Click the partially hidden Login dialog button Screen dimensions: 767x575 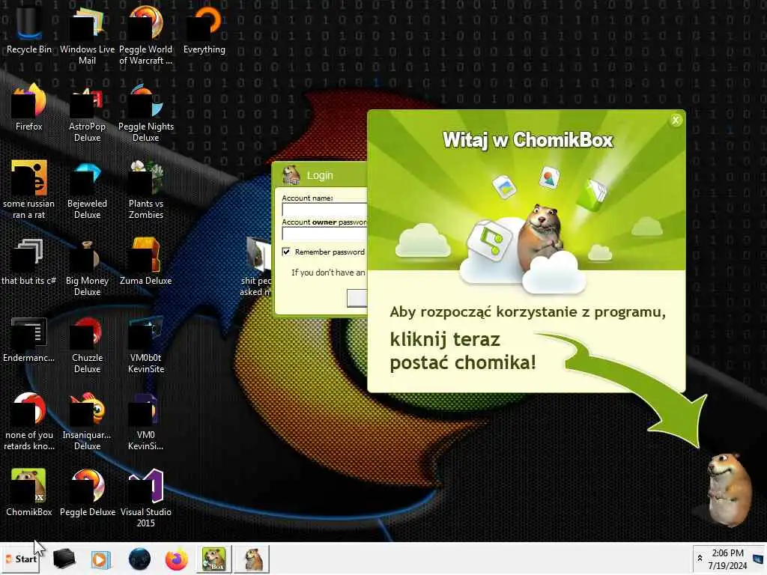357,298
